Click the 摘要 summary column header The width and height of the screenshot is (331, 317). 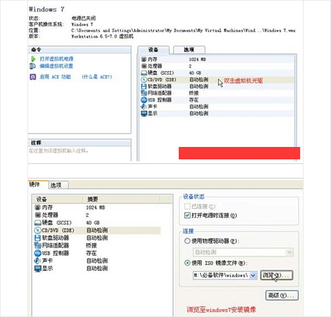click(122, 199)
